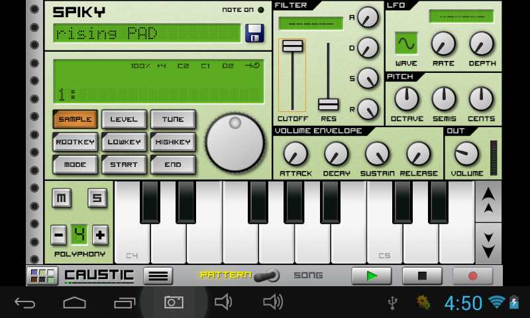Click the filter envelope D knob
This screenshot has width=530, height=318.
click(x=368, y=47)
